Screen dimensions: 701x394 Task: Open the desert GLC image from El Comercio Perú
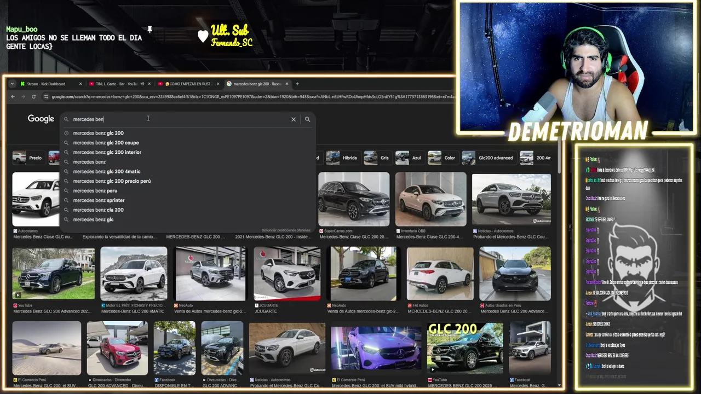pyautogui.click(x=47, y=348)
